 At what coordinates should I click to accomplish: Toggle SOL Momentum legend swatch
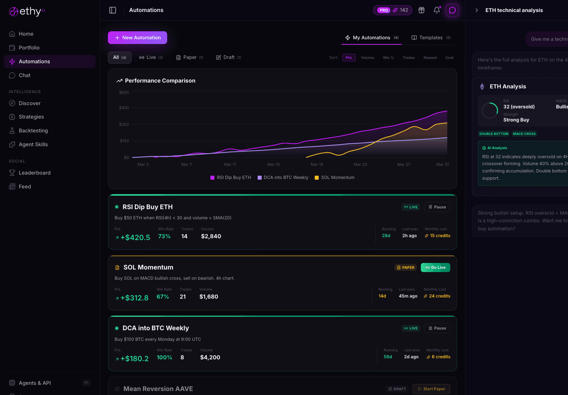317,177
